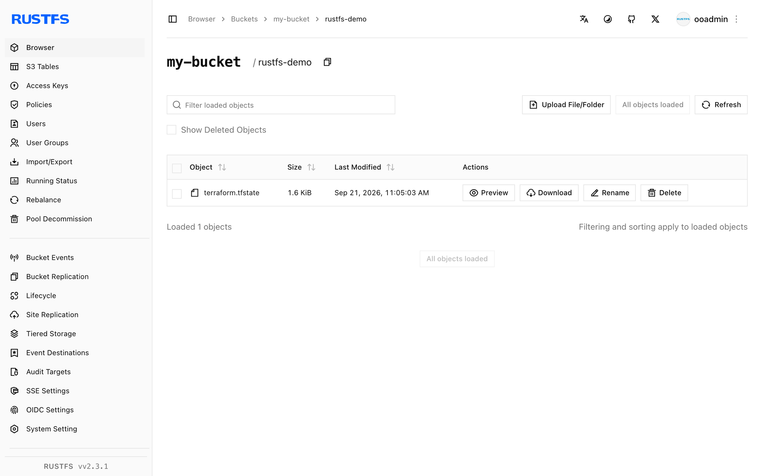Refresh the object list
762x476 pixels.
click(x=721, y=105)
